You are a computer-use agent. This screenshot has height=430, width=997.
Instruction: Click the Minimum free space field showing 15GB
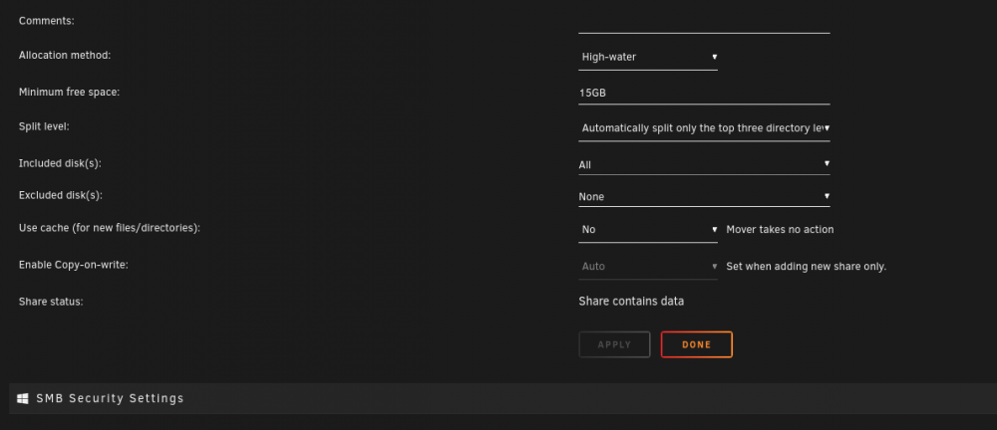point(704,94)
